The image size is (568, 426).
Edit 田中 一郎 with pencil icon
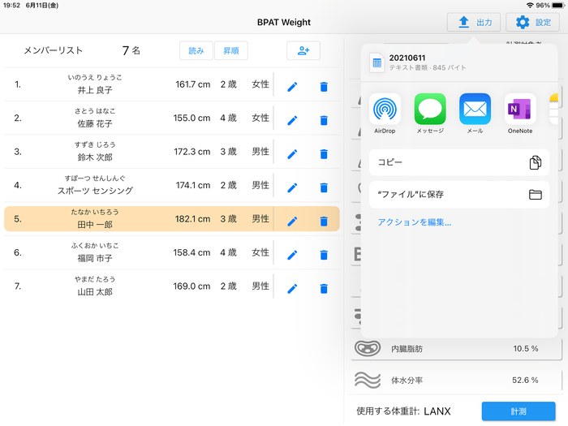tap(292, 220)
